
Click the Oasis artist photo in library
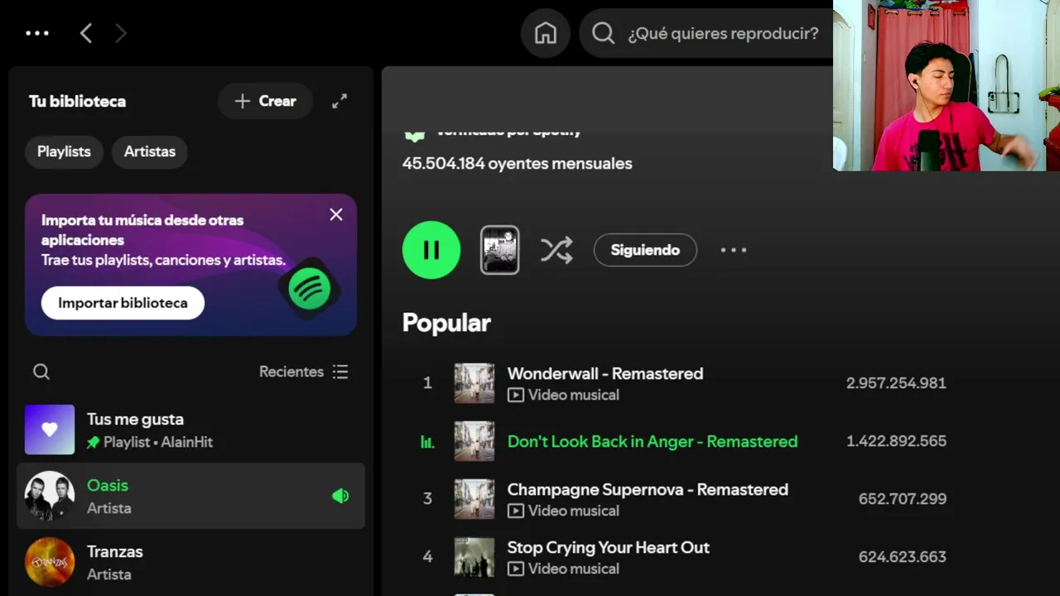[x=50, y=496]
